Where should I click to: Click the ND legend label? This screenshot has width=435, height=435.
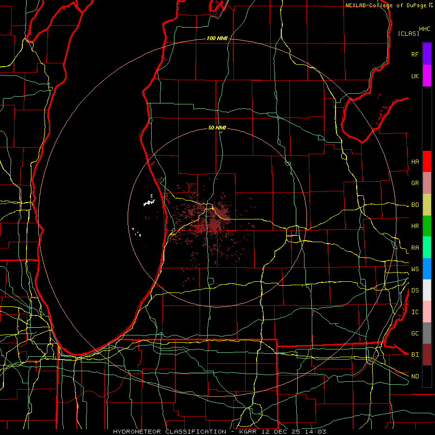415,377
